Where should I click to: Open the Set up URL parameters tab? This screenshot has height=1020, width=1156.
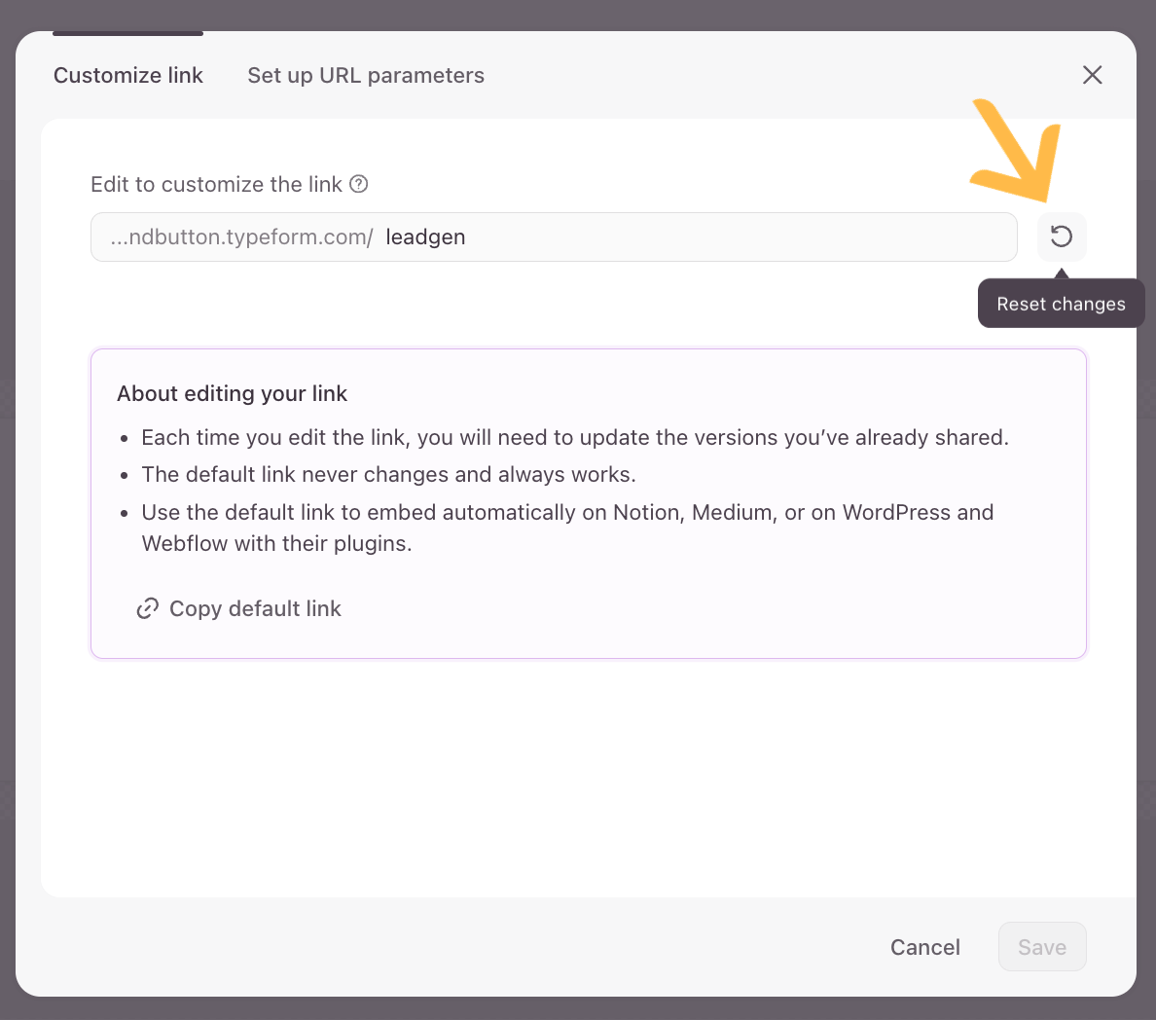pos(366,75)
